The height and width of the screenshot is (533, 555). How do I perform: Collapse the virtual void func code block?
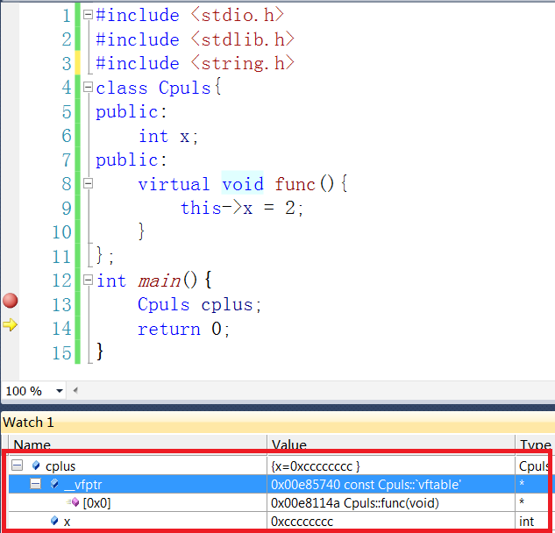click(87, 184)
